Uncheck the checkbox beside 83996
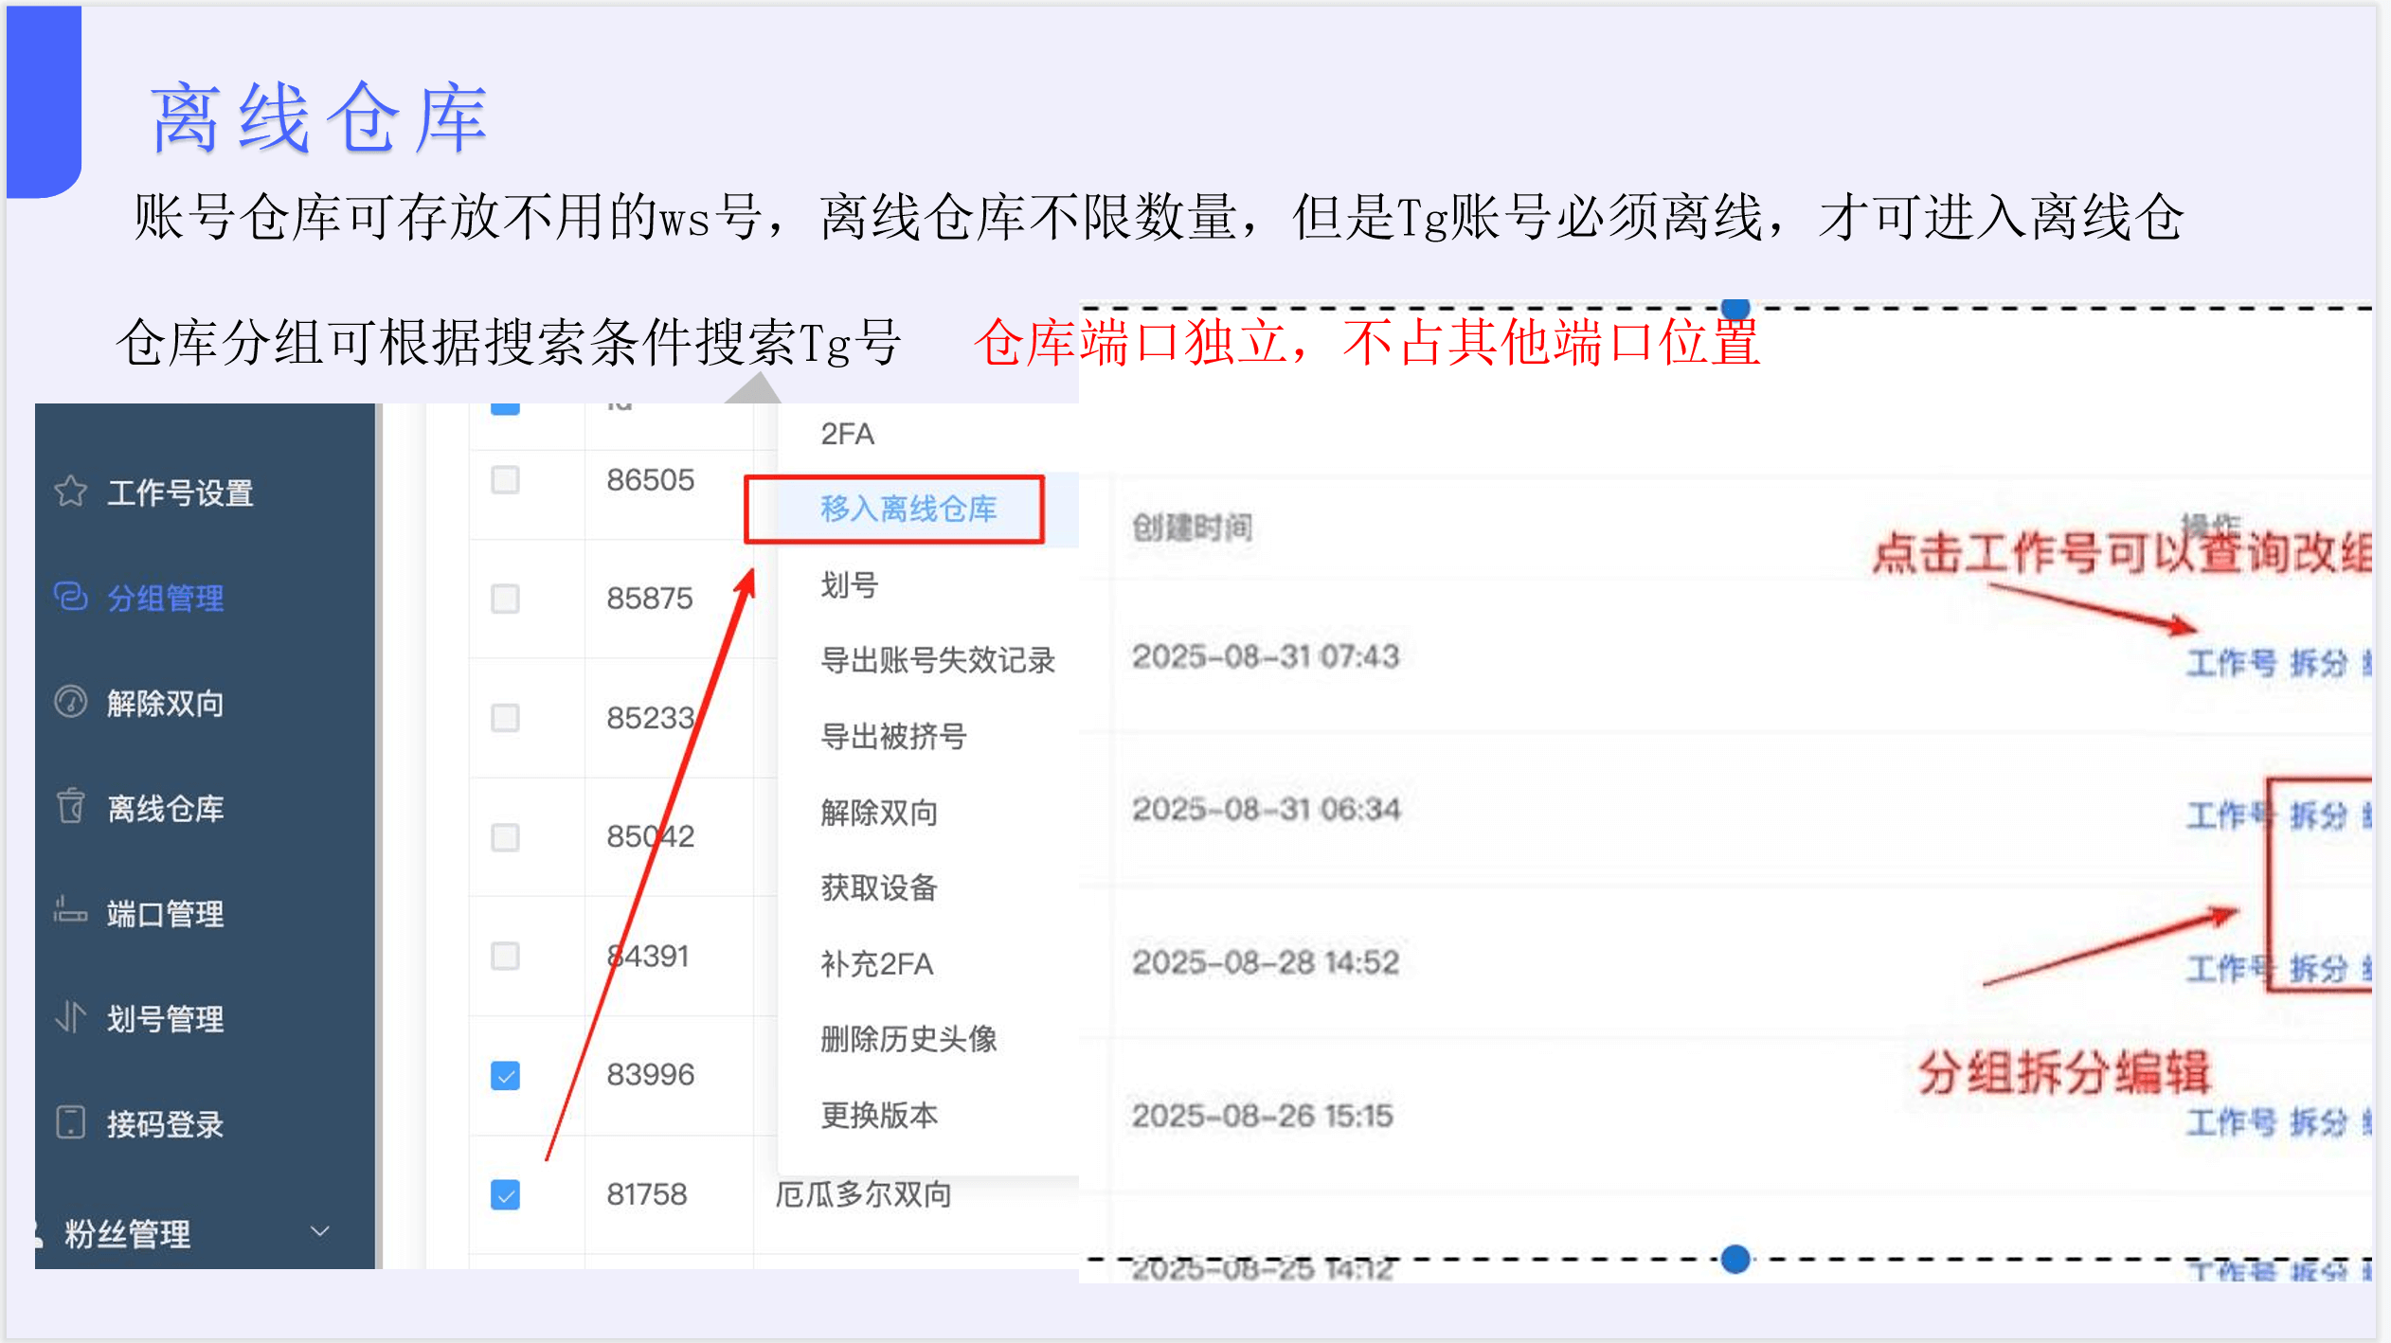The height and width of the screenshot is (1343, 2391). (x=505, y=1075)
